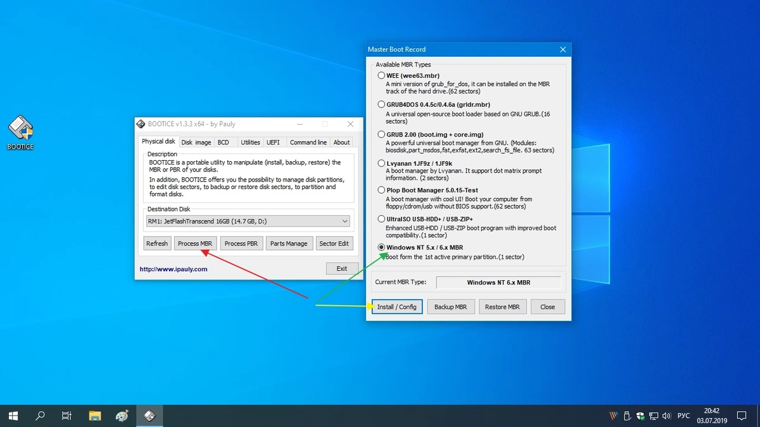Open the Command line tab
This screenshot has height=427, width=760.
pos(308,142)
